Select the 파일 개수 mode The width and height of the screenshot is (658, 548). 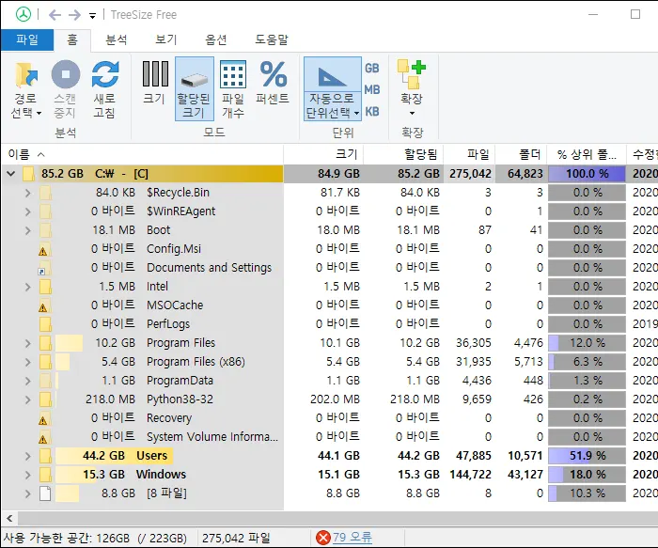pos(233,89)
